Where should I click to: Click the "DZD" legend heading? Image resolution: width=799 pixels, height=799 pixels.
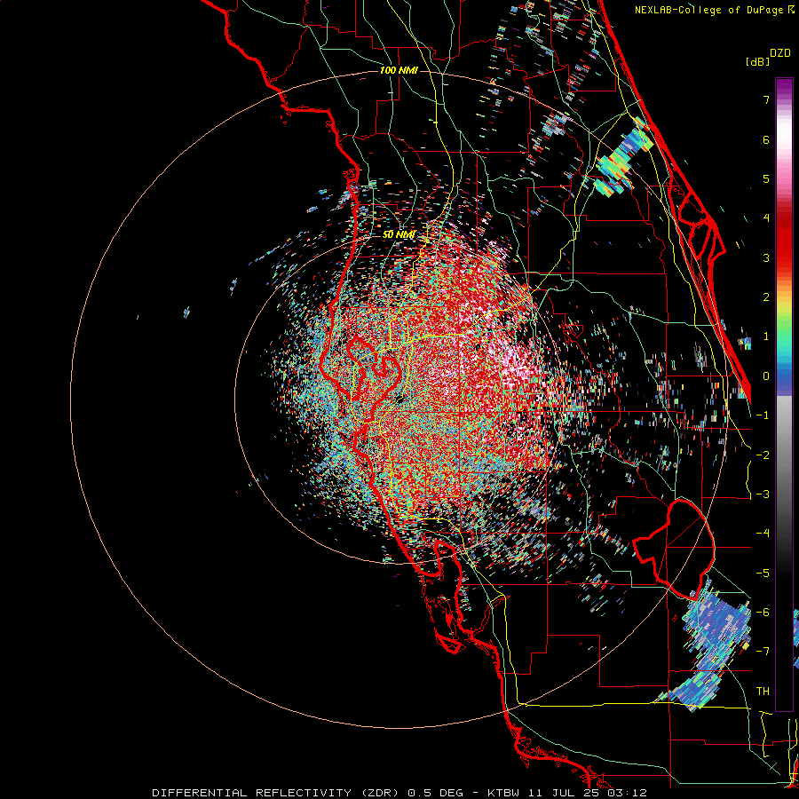(780, 53)
